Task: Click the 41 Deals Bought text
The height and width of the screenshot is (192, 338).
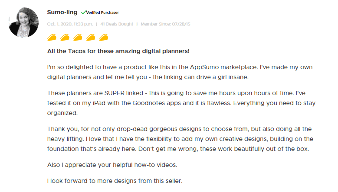Action: pyautogui.click(x=117, y=24)
